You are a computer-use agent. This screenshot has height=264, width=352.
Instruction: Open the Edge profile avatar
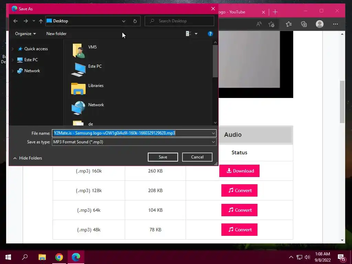(319, 24)
